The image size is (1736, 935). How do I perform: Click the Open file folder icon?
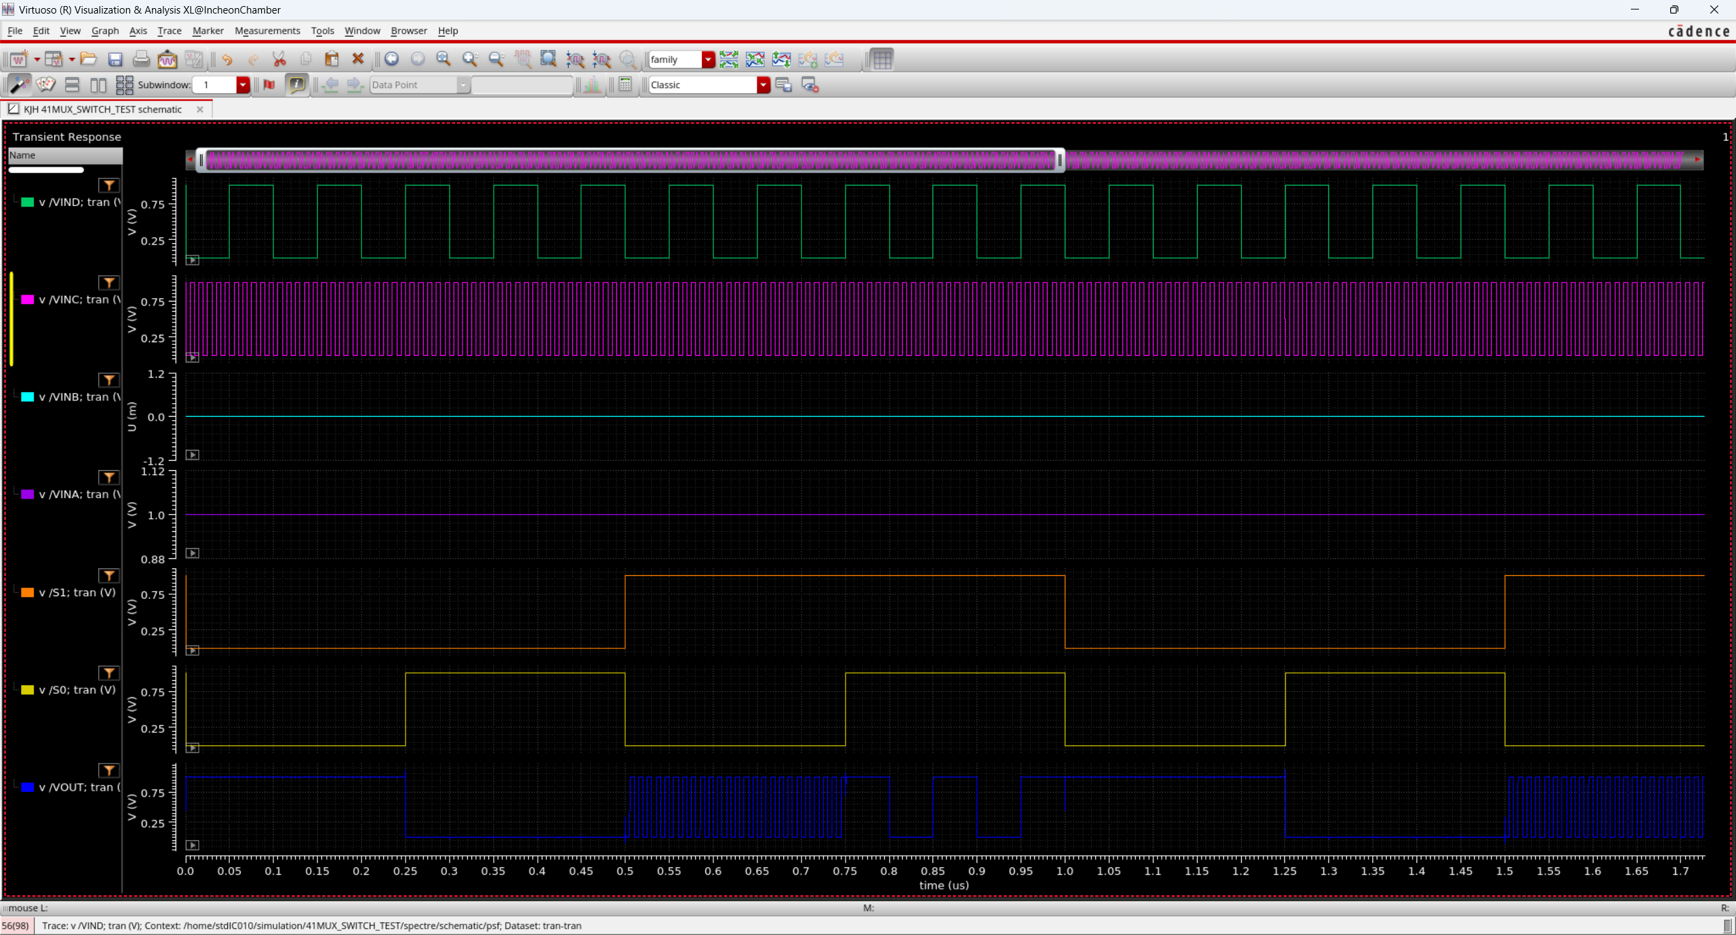pyautogui.click(x=88, y=60)
